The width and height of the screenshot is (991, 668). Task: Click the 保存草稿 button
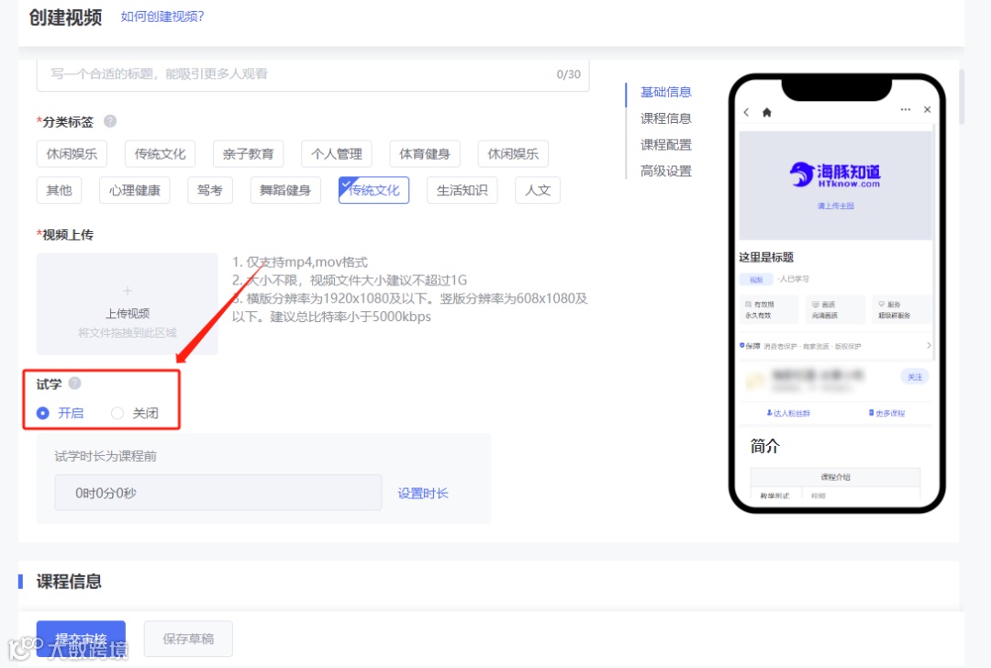point(188,639)
